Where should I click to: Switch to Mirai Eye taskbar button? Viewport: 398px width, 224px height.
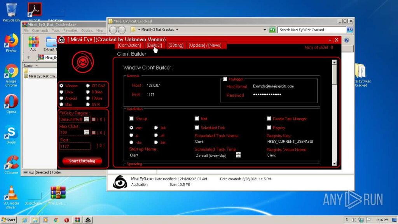[88, 220]
